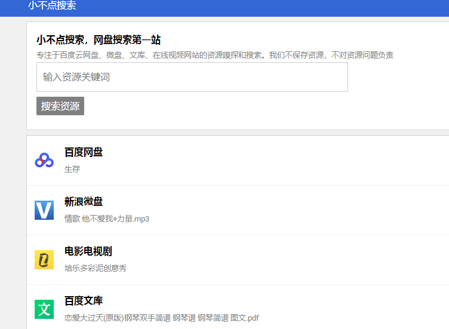The width and height of the screenshot is (449, 329).
Task: Select the 新浪微盘 heading
Action: [84, 202]
